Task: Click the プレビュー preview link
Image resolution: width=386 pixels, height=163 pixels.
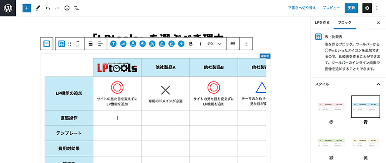Action: coord(331,8)
